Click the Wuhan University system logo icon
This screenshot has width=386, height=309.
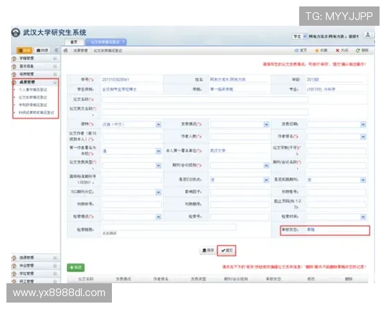coord(15,33)
